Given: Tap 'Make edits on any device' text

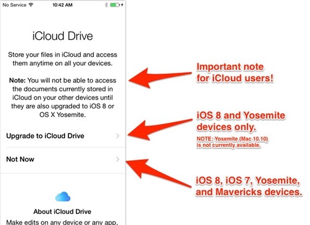Looking at the screenshot, I should tap(62, 222).
